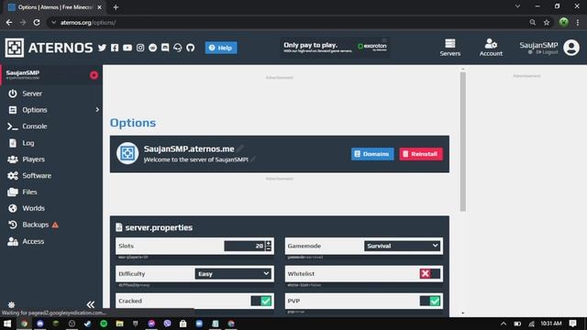587x330 pixels.
Task: Click the Reinstall button
Action: pyautogui.click(x=421, y=154)
